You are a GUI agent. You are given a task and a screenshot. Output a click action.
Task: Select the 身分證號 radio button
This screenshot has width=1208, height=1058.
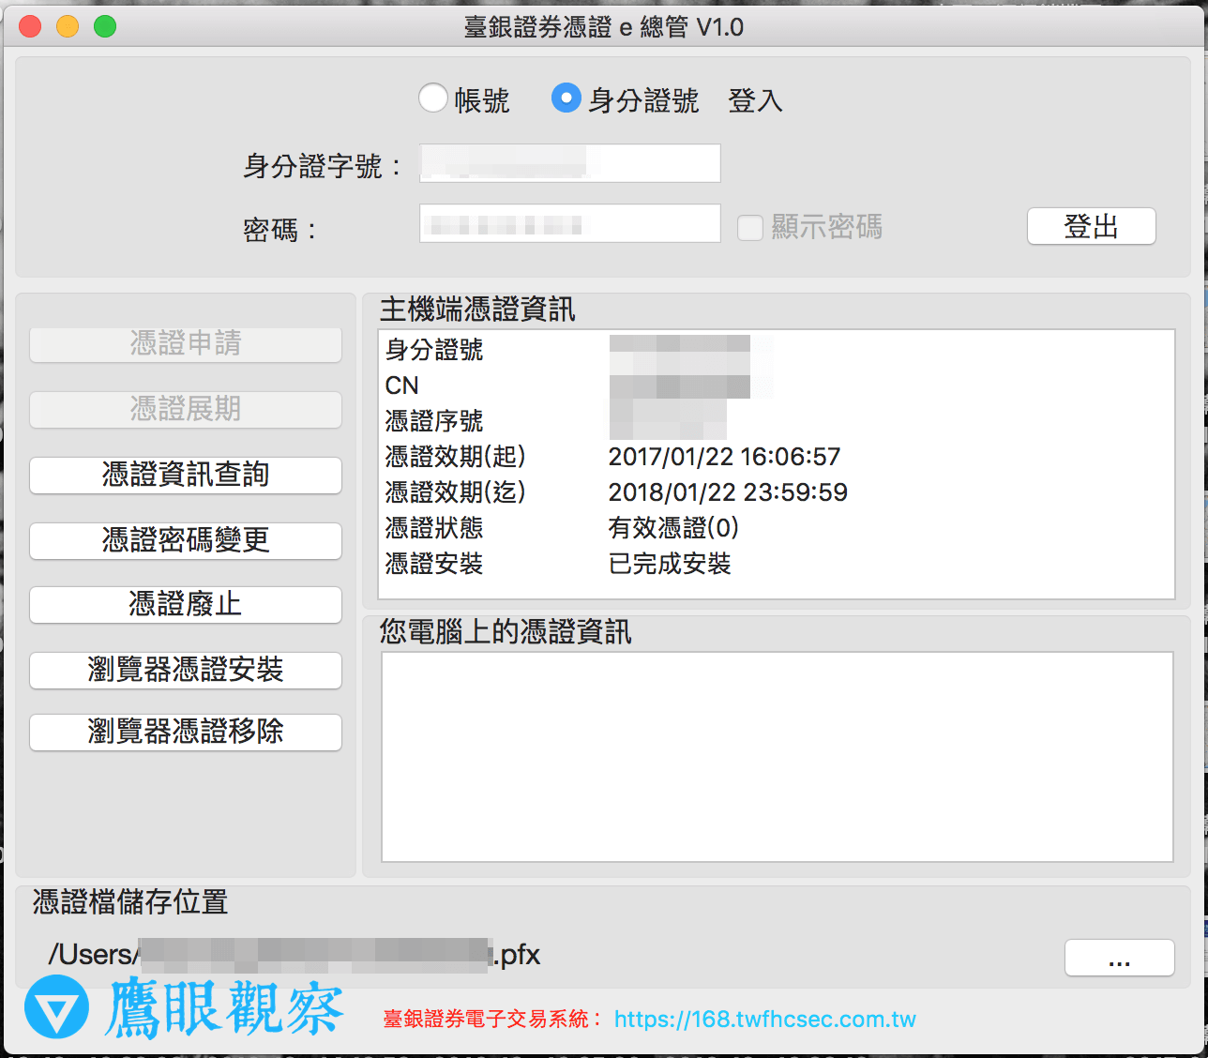pos(566,98)
